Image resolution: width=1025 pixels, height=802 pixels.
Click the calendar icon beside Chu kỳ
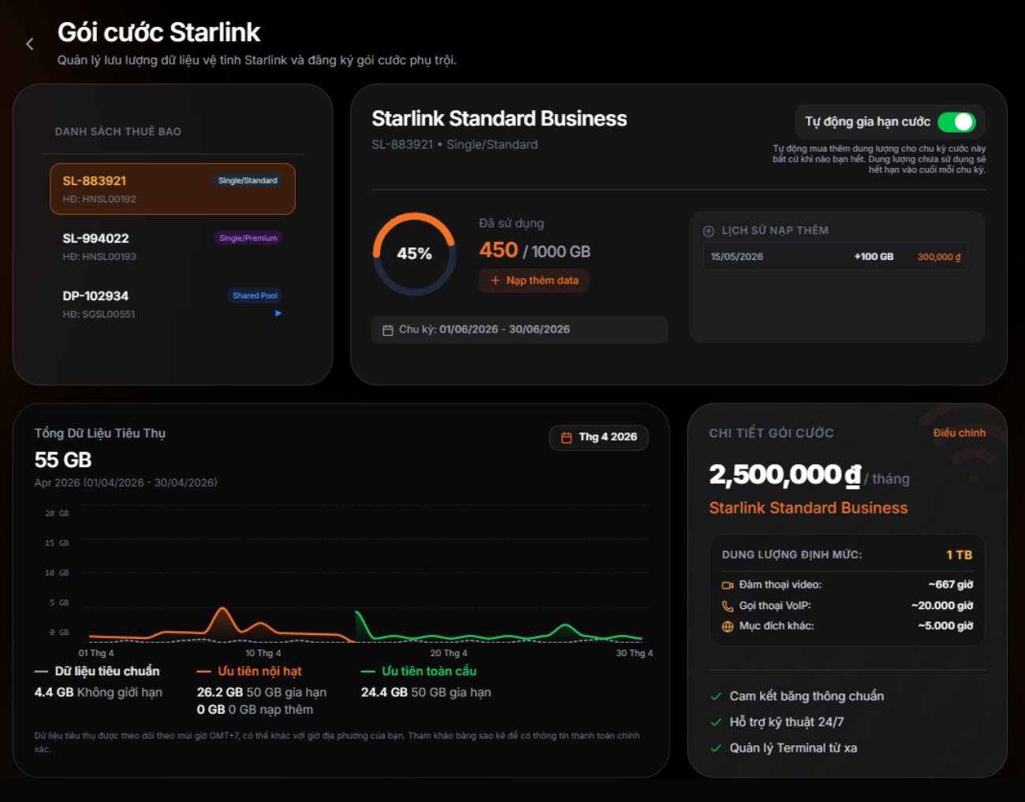point(388,330)
